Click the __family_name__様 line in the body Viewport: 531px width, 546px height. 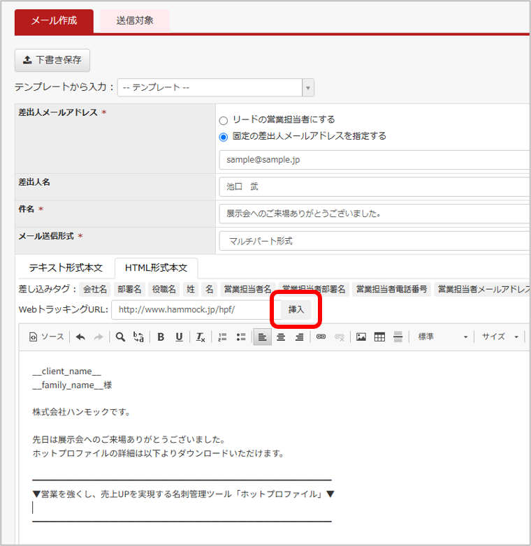[x=72, y=385]
